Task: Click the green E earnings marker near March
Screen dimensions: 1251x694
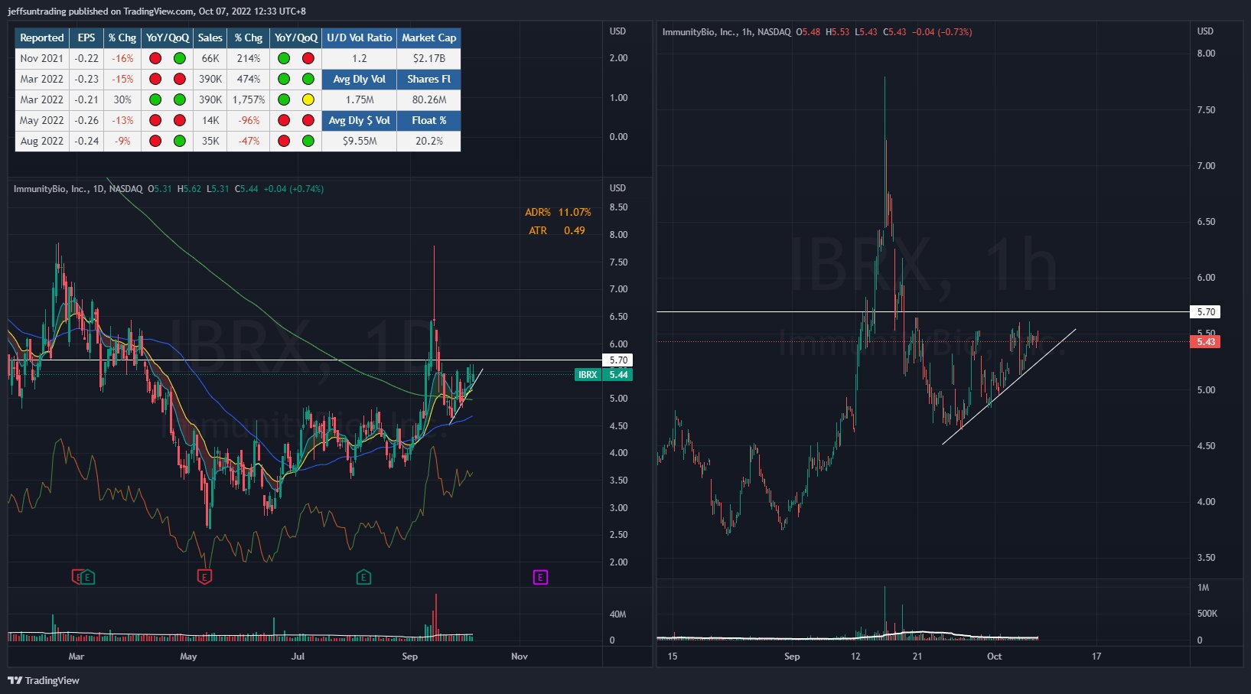Action: pyautogui.click(x=88, y=577)
